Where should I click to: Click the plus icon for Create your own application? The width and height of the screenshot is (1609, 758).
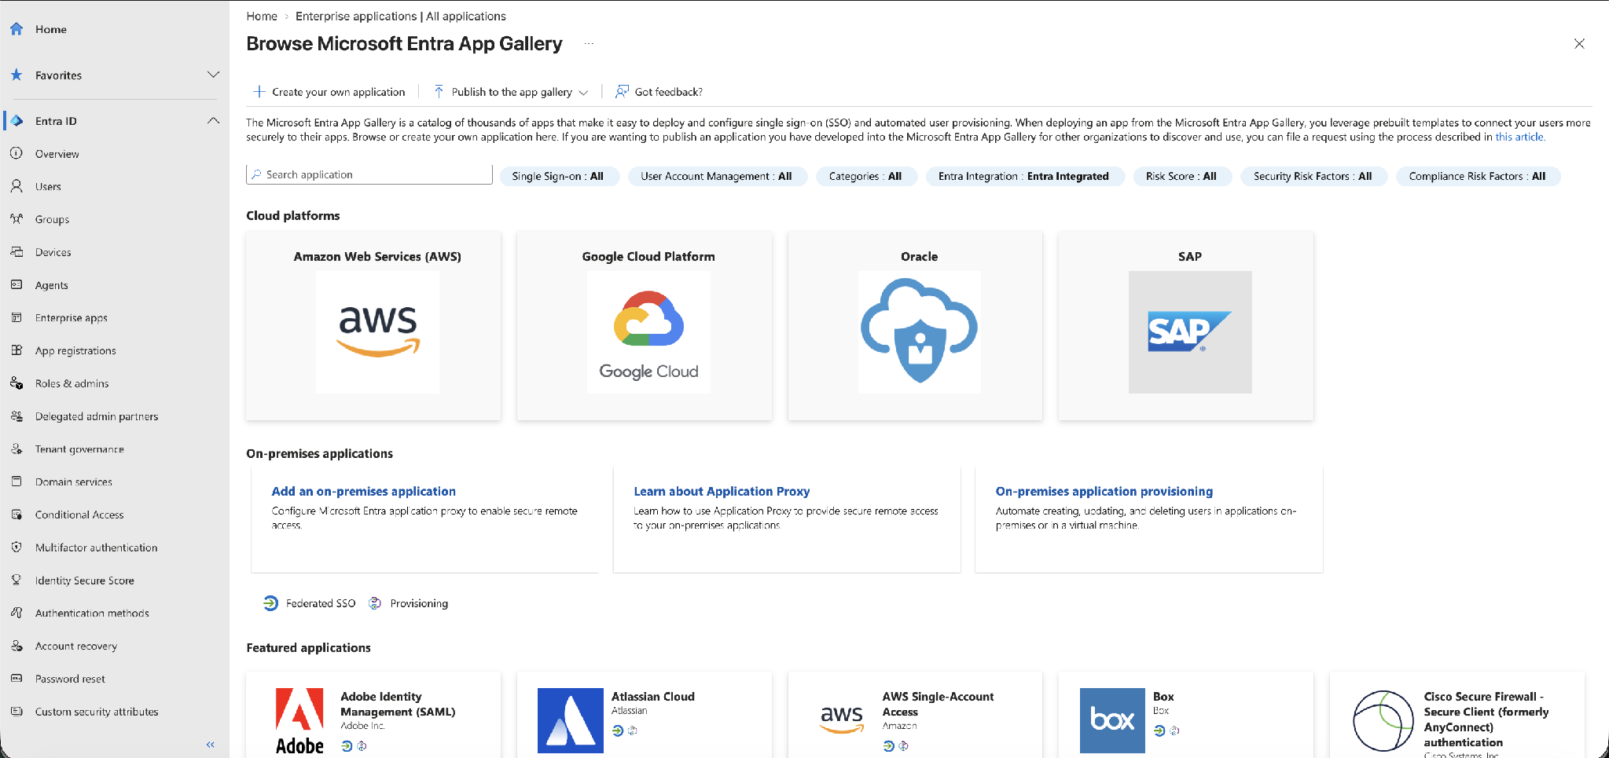pos(259,92)
